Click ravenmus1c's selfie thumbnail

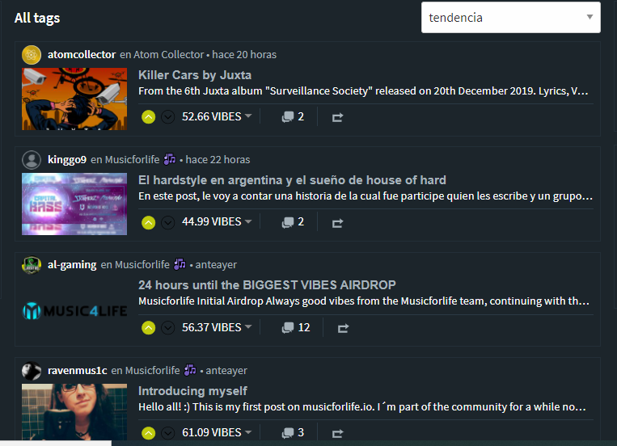pos(74,412)
